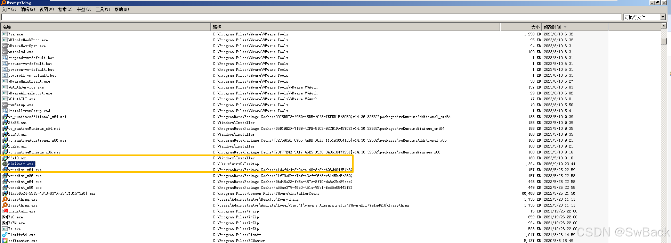The width and height of the screenshot is (671, 243).
Task: Click path C:\Users\Administrator\Desktop\Everything
Action: click(256, 199)
